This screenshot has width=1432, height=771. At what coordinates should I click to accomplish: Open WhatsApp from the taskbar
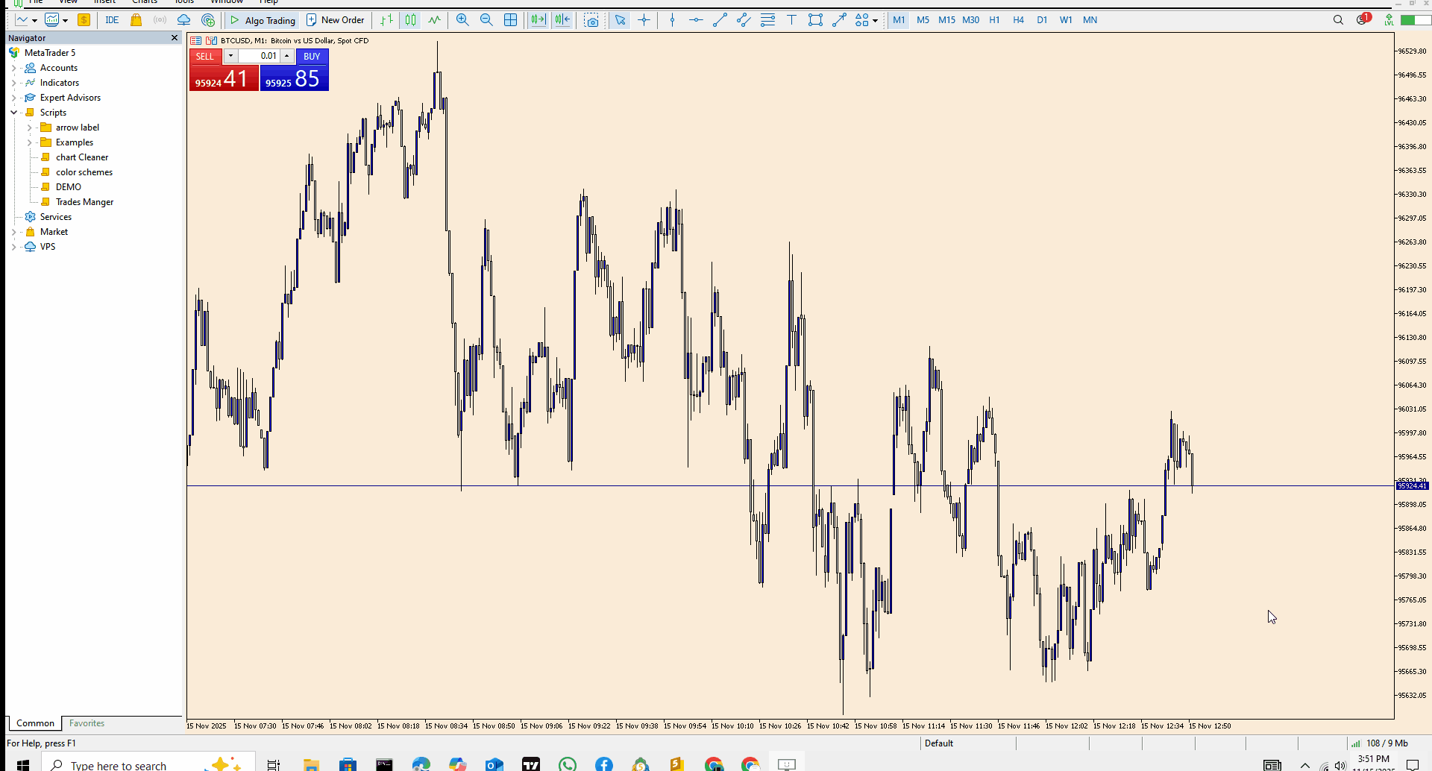click(568, 764)
